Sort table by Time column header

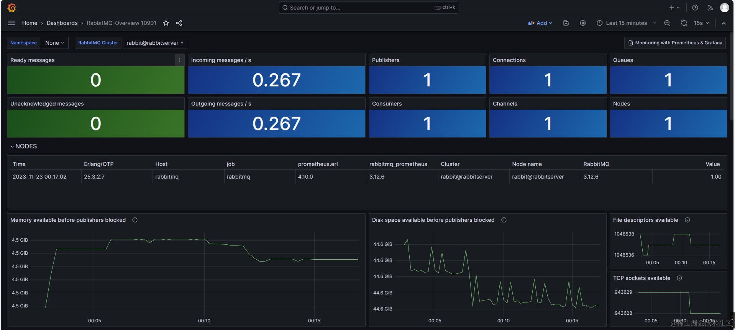tap(19, 164)
